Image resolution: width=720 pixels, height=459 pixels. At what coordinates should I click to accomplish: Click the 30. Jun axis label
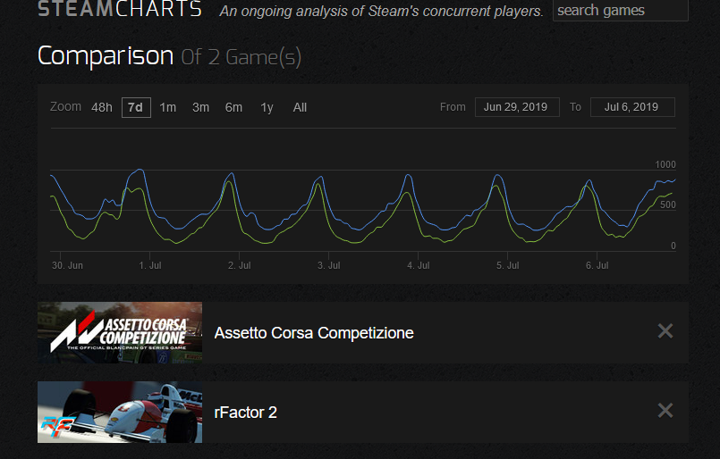click(67, 265)
